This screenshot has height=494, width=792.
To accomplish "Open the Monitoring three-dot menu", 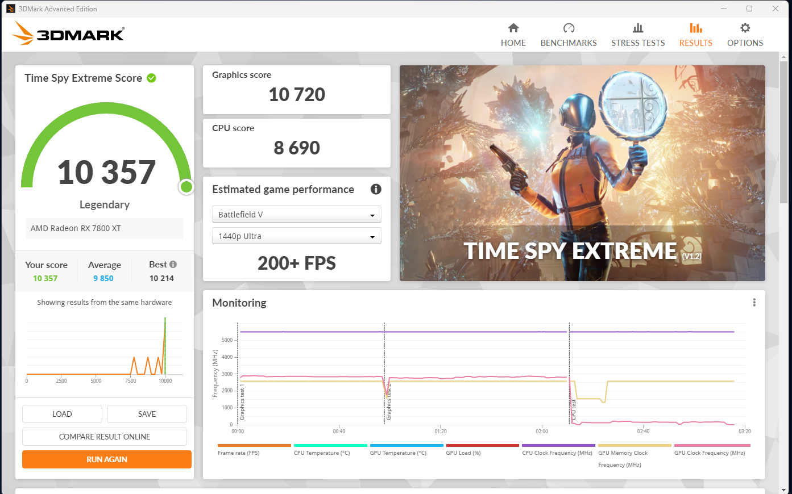I will [754, 303].
